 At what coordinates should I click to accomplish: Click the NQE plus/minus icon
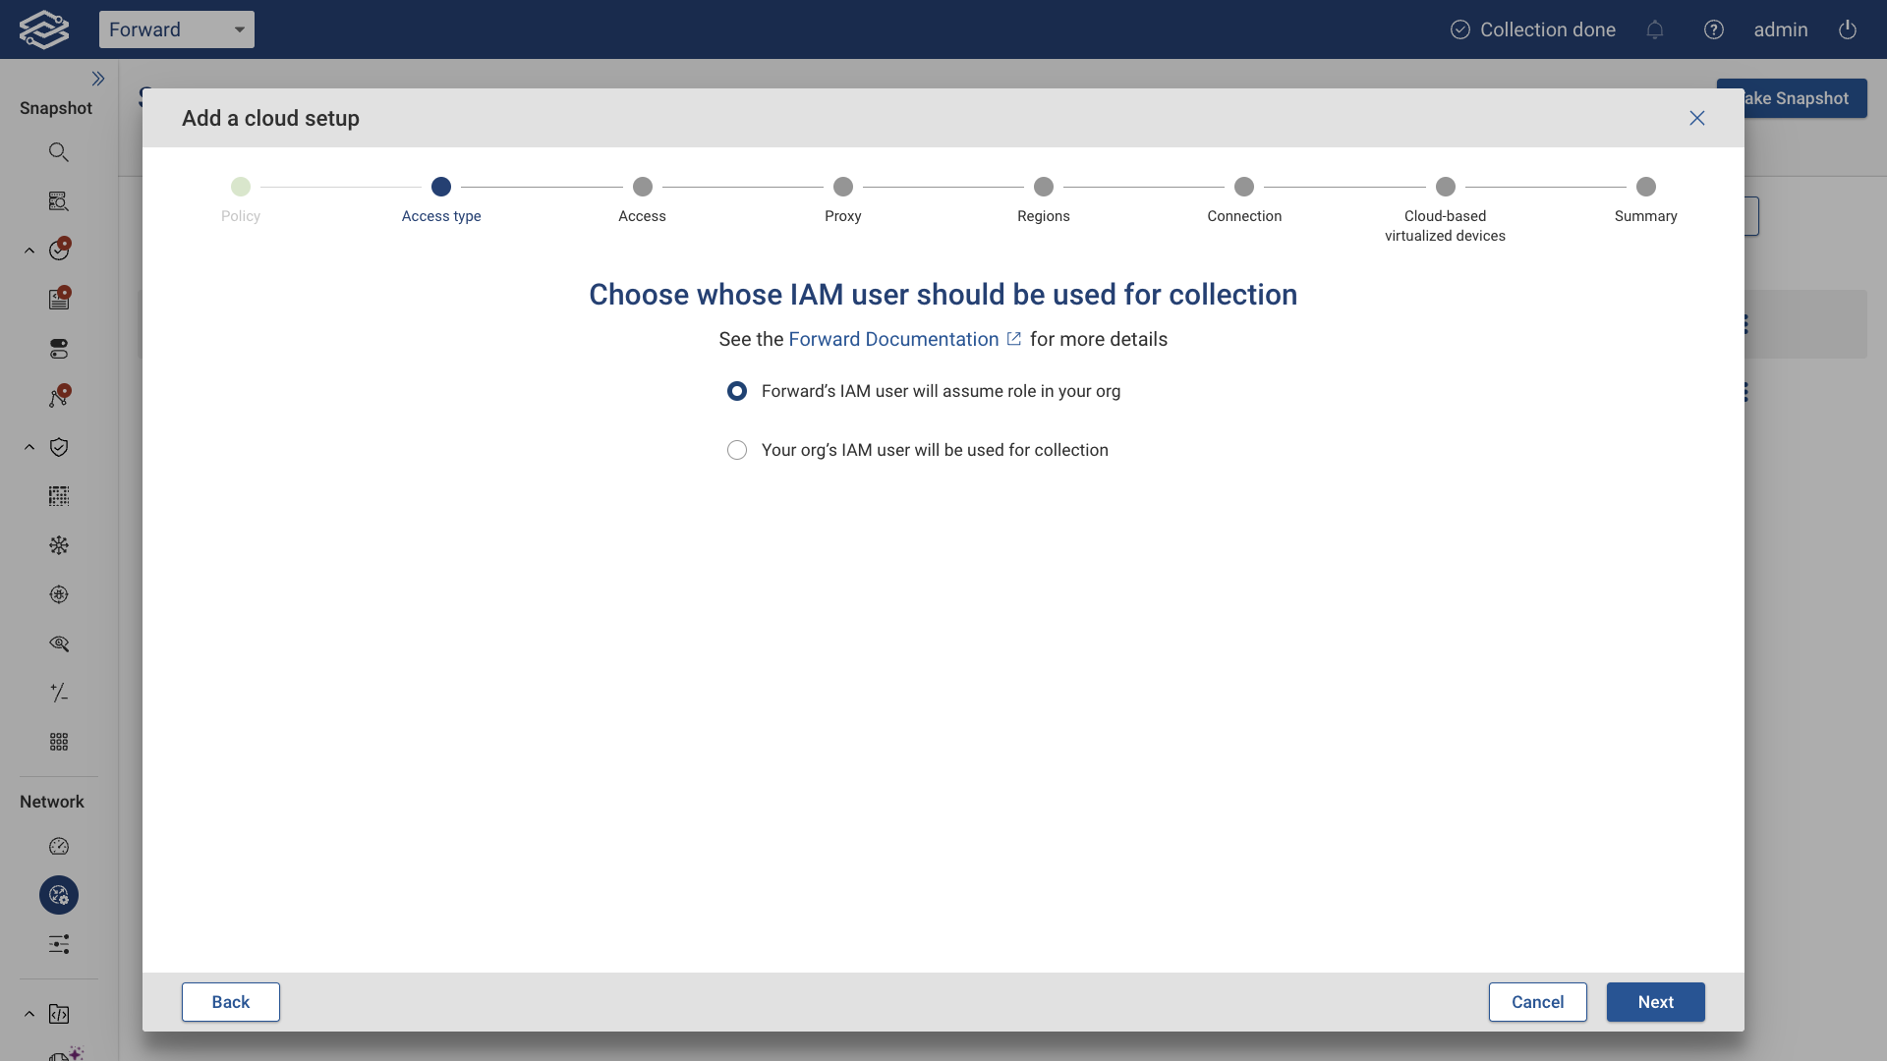pos(59,693)
